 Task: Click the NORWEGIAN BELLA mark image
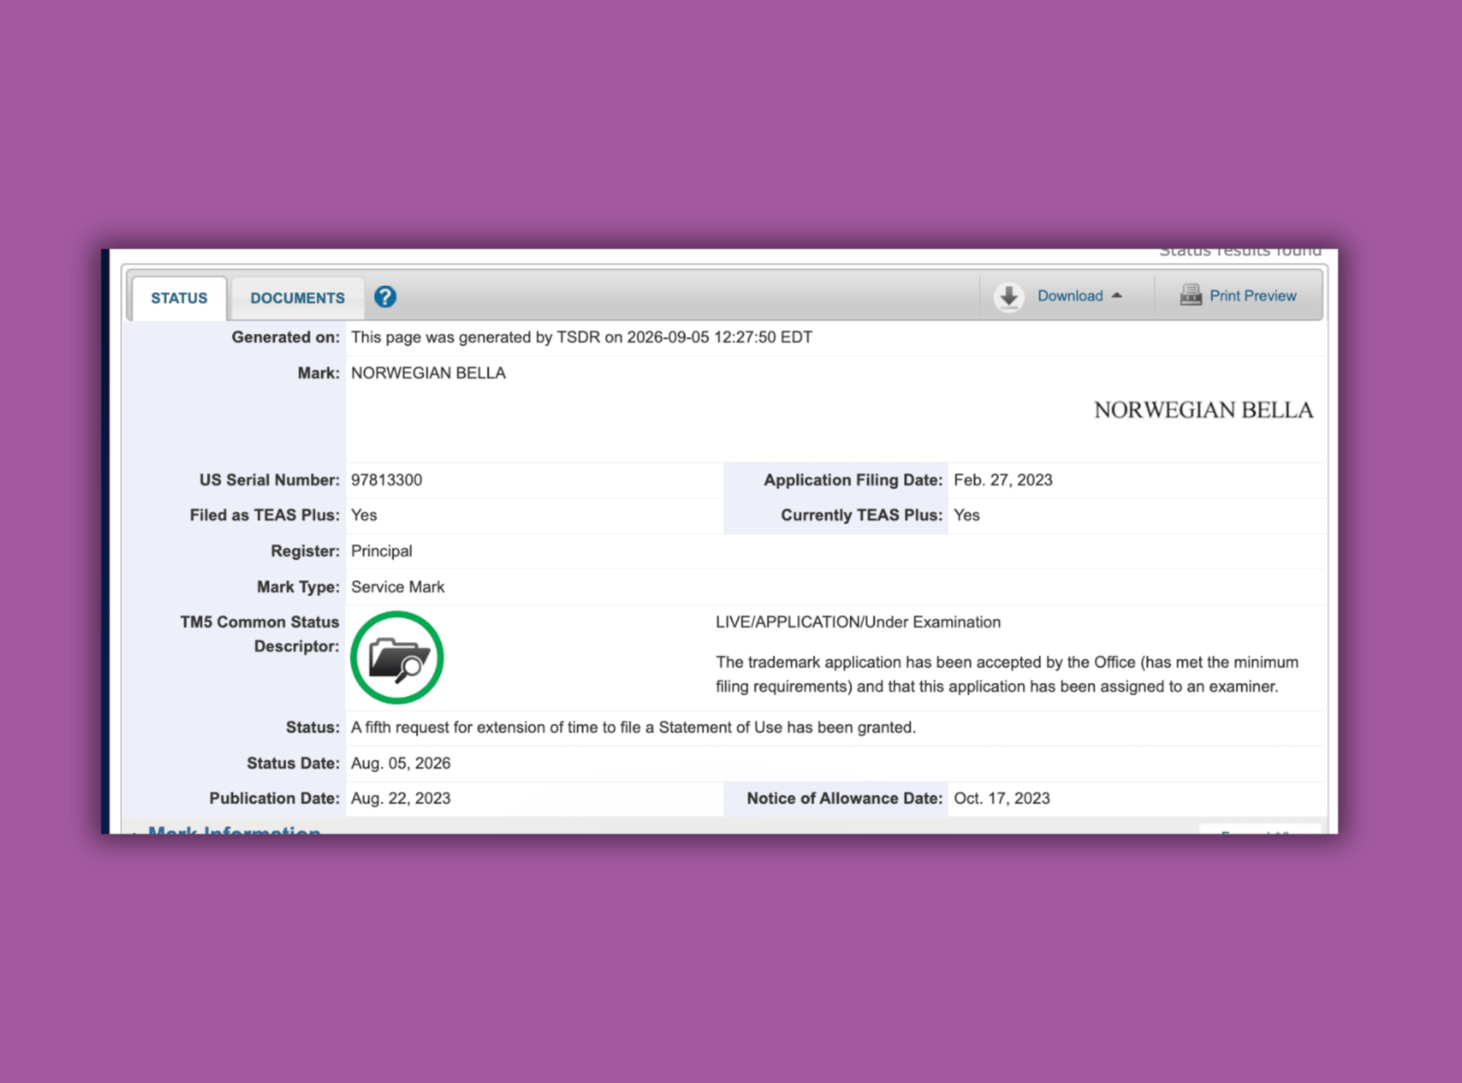point(1203,410)
